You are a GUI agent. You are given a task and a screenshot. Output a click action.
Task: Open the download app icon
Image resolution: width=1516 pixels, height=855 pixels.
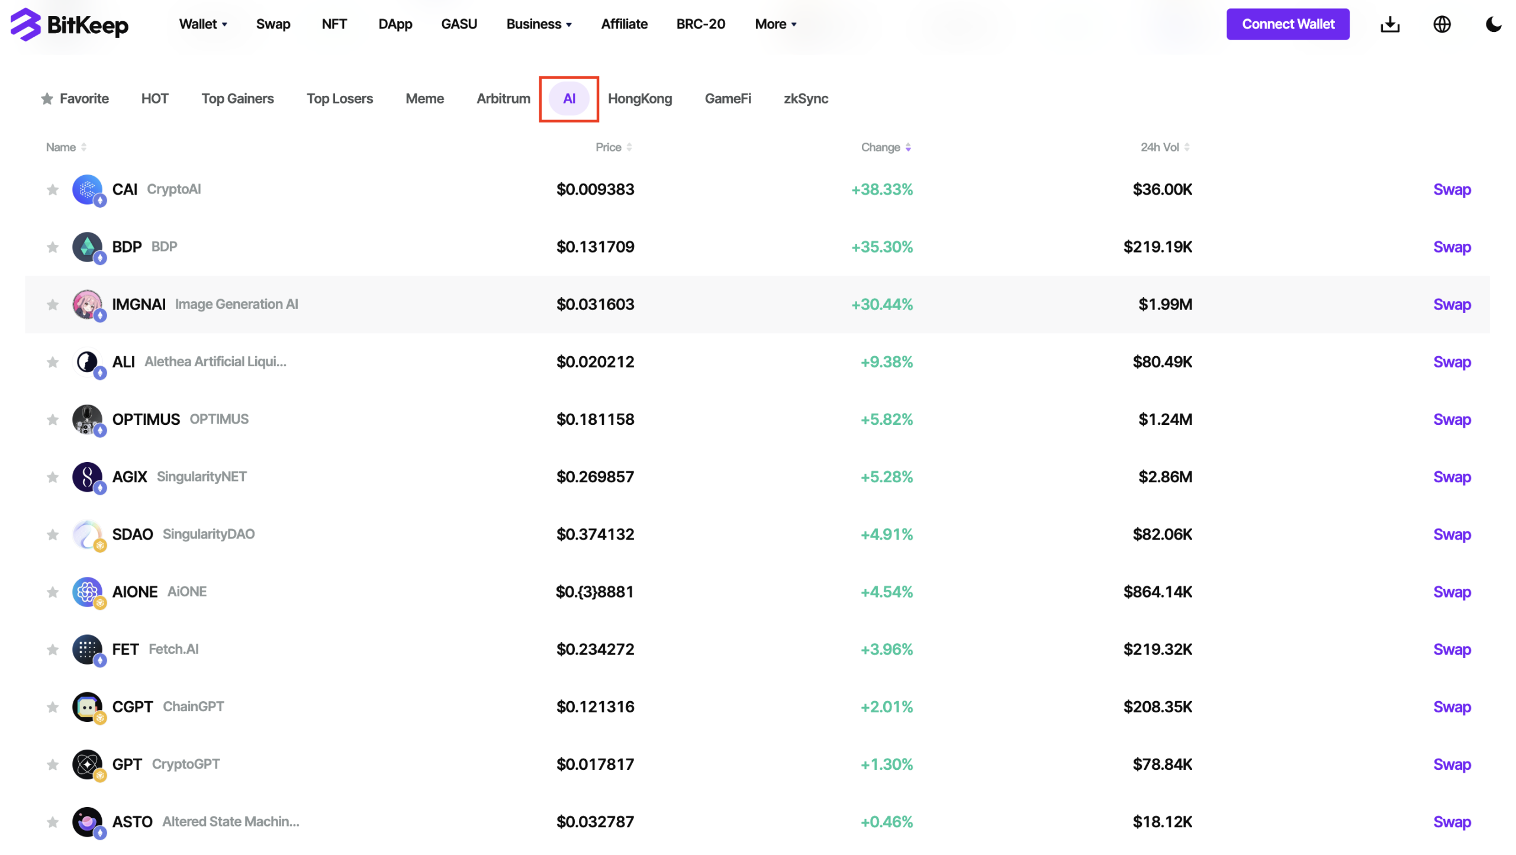tap(1390, 24)
